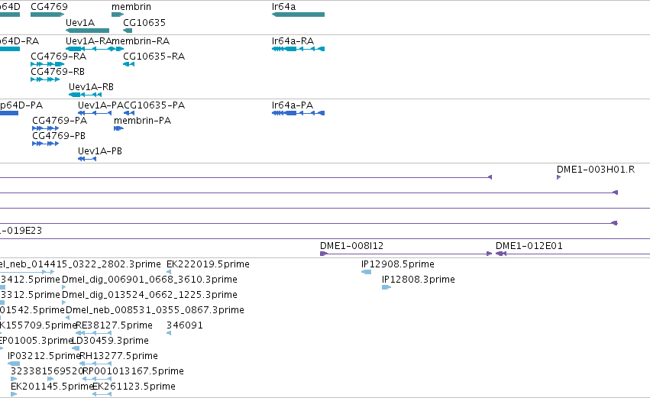Click the EK201145.5prime EST glyph
This screenshot has width=650, height=398.
pos(14,394)
